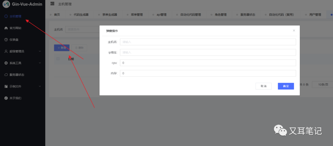Click the 关于我们 info icon
This screenshot has height=146, width=333.
point(6,98)
